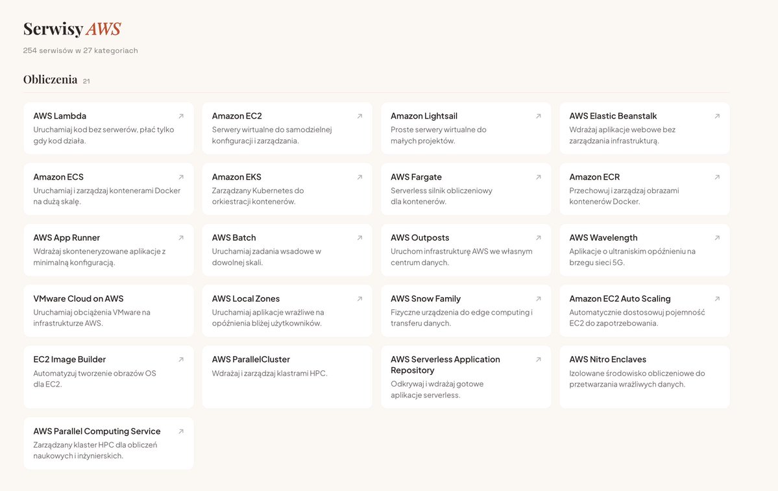Click the Amazon EC2 Auto Scaling title
The image size is (778, 491).
(x=620, y=298)
